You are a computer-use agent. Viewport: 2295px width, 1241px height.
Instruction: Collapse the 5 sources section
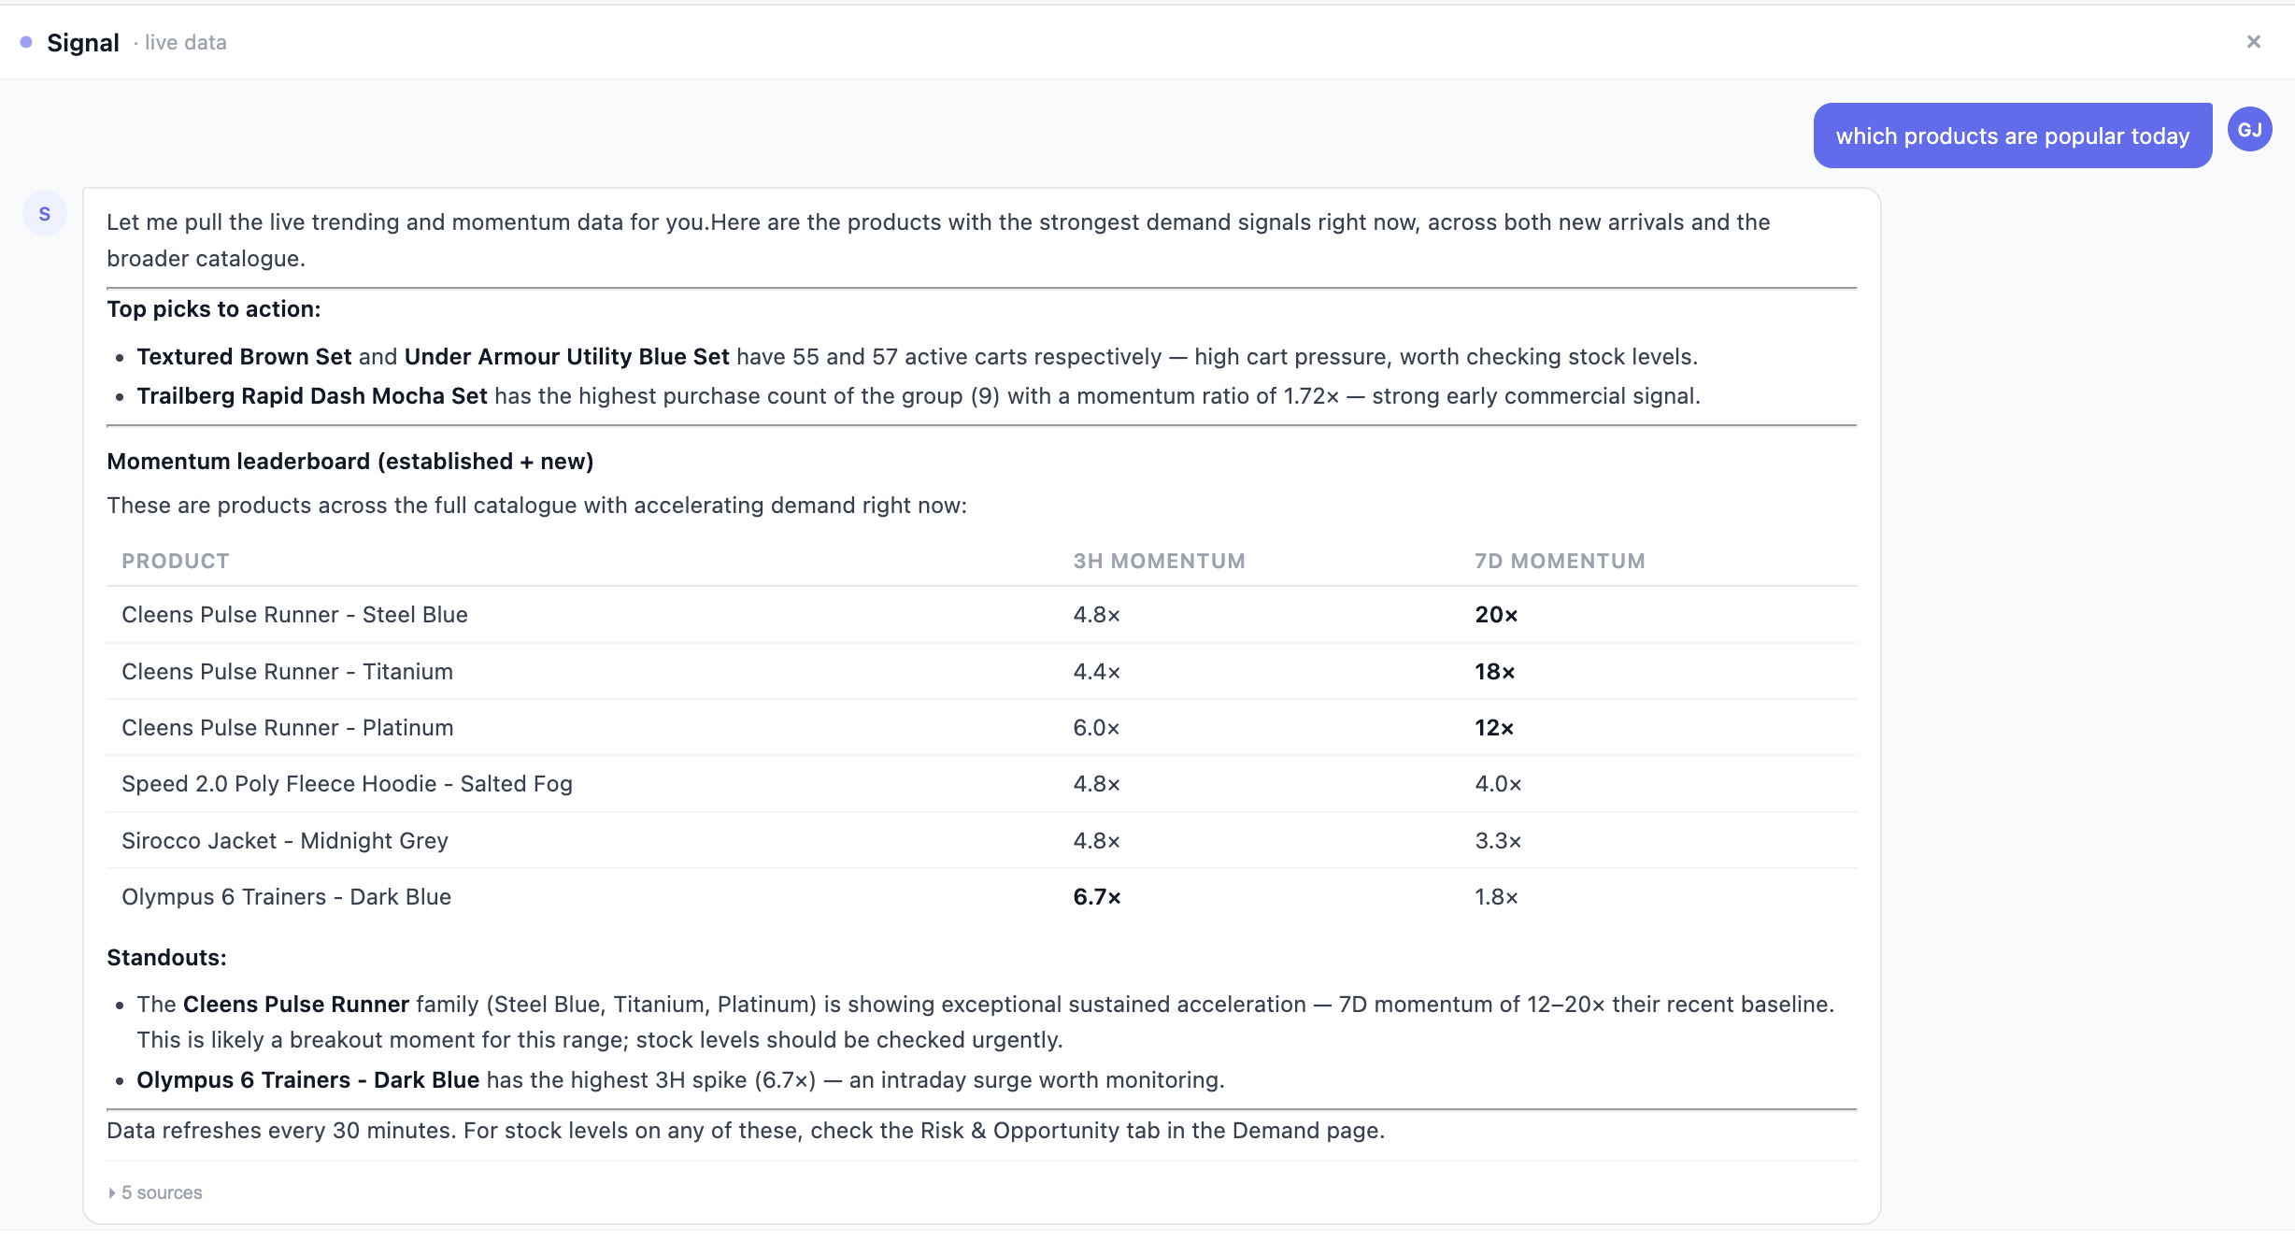click(x=161, y=1192)
